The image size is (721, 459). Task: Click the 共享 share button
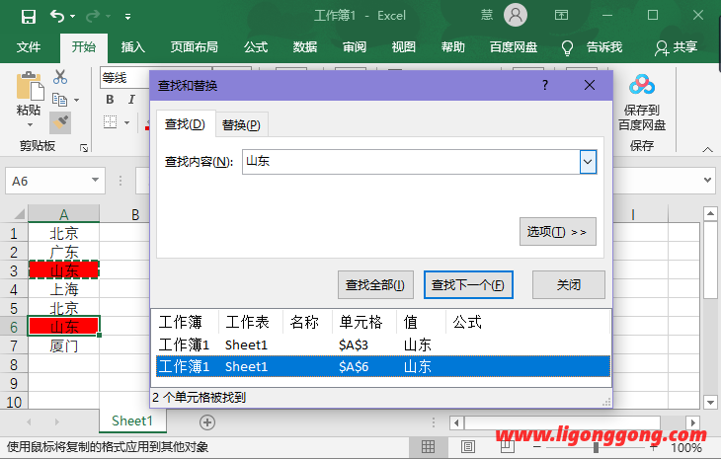pyautogui.click(x=676, y=46)
